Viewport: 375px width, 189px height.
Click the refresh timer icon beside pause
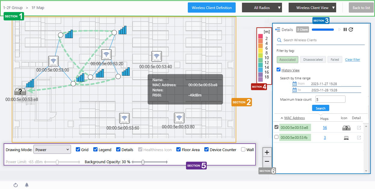point(351,29)
